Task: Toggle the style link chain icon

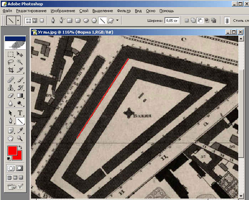Action: point(227,20)
